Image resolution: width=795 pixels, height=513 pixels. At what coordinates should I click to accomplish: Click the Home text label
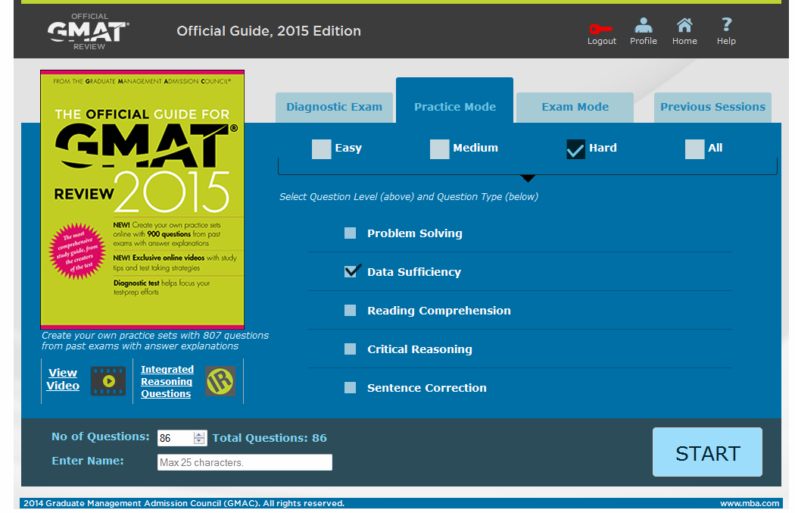684,41
